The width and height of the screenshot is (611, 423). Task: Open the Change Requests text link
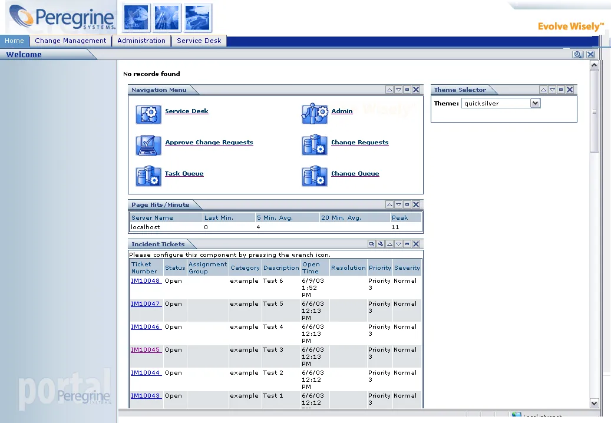pos(359,142)
